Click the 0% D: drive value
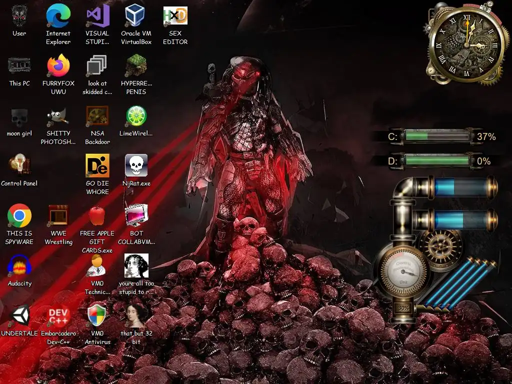Screen dimensions: 512x384 [x=483, y=161]
